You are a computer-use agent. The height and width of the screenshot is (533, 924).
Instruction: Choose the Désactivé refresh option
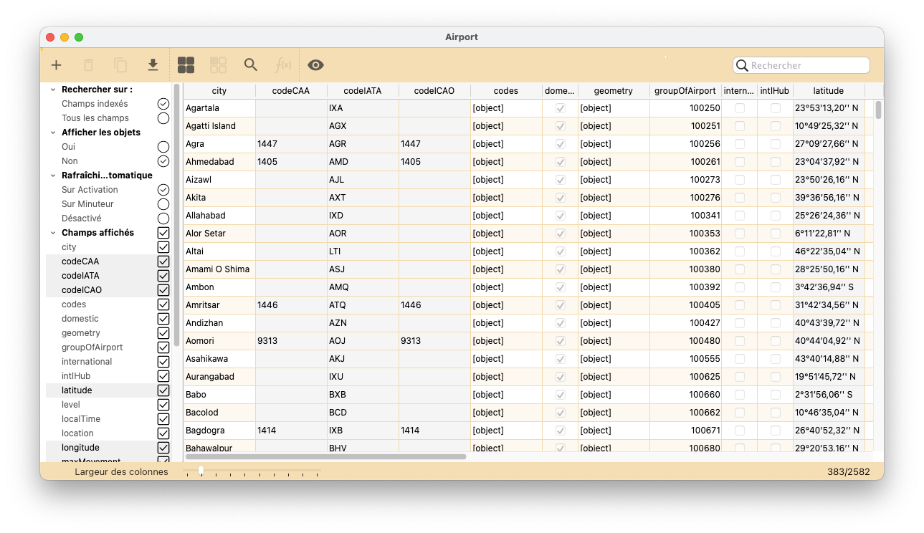[163, 219]
